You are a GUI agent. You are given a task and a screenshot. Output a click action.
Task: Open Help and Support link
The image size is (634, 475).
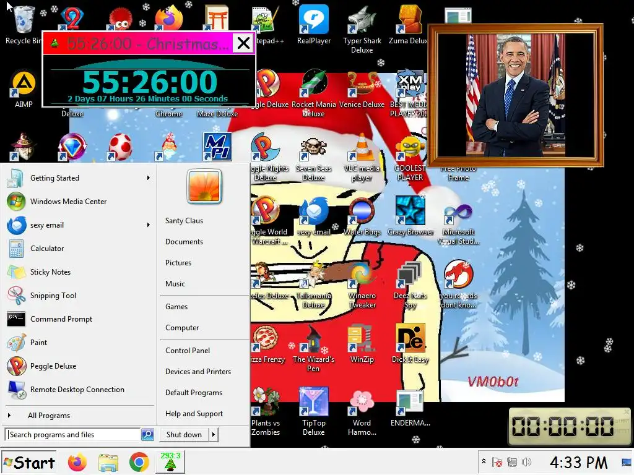pos(194,414)
